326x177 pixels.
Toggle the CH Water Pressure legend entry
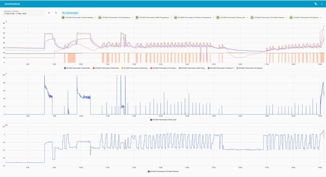[x=163, y=172]
